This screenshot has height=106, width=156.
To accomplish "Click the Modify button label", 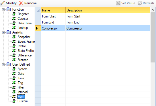I will click(x=11, y=3).
